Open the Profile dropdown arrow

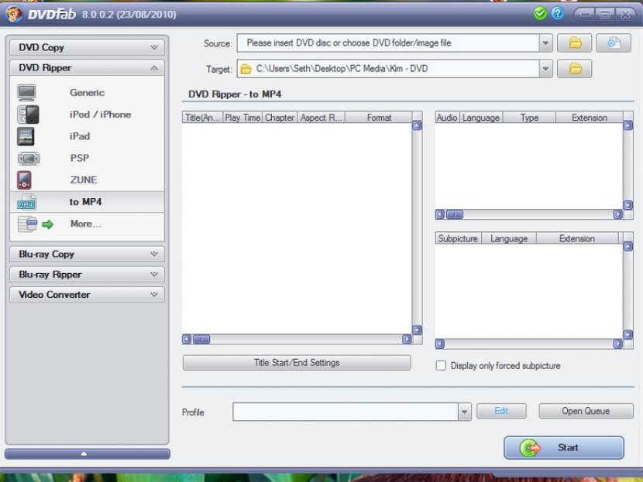(x=464, y=412)
